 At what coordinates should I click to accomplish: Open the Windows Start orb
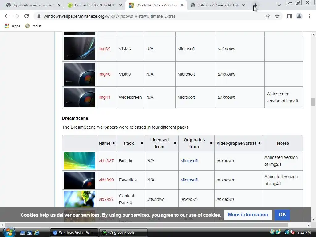coord(9,232)
